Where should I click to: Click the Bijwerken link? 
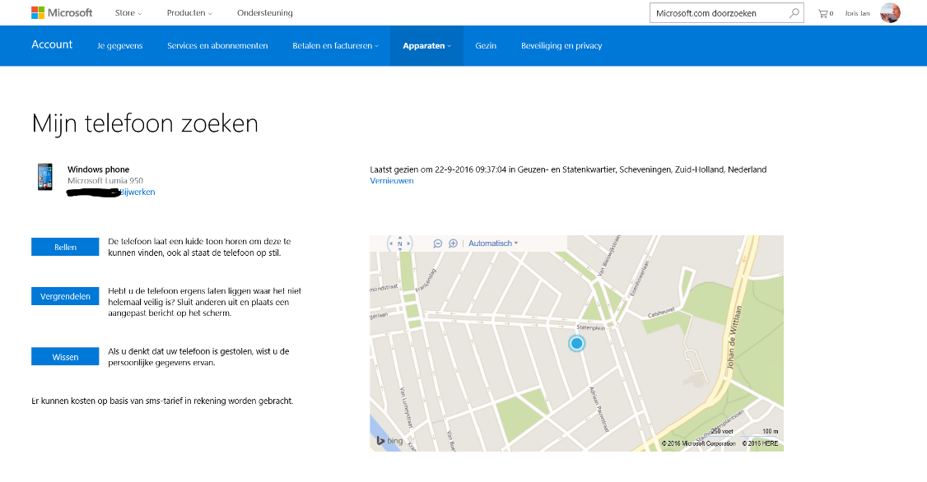click(x=137, y=192)
